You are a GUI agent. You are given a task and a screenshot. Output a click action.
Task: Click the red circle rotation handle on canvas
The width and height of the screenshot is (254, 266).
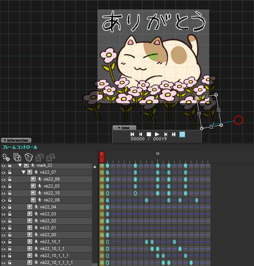tap(238, 120)
